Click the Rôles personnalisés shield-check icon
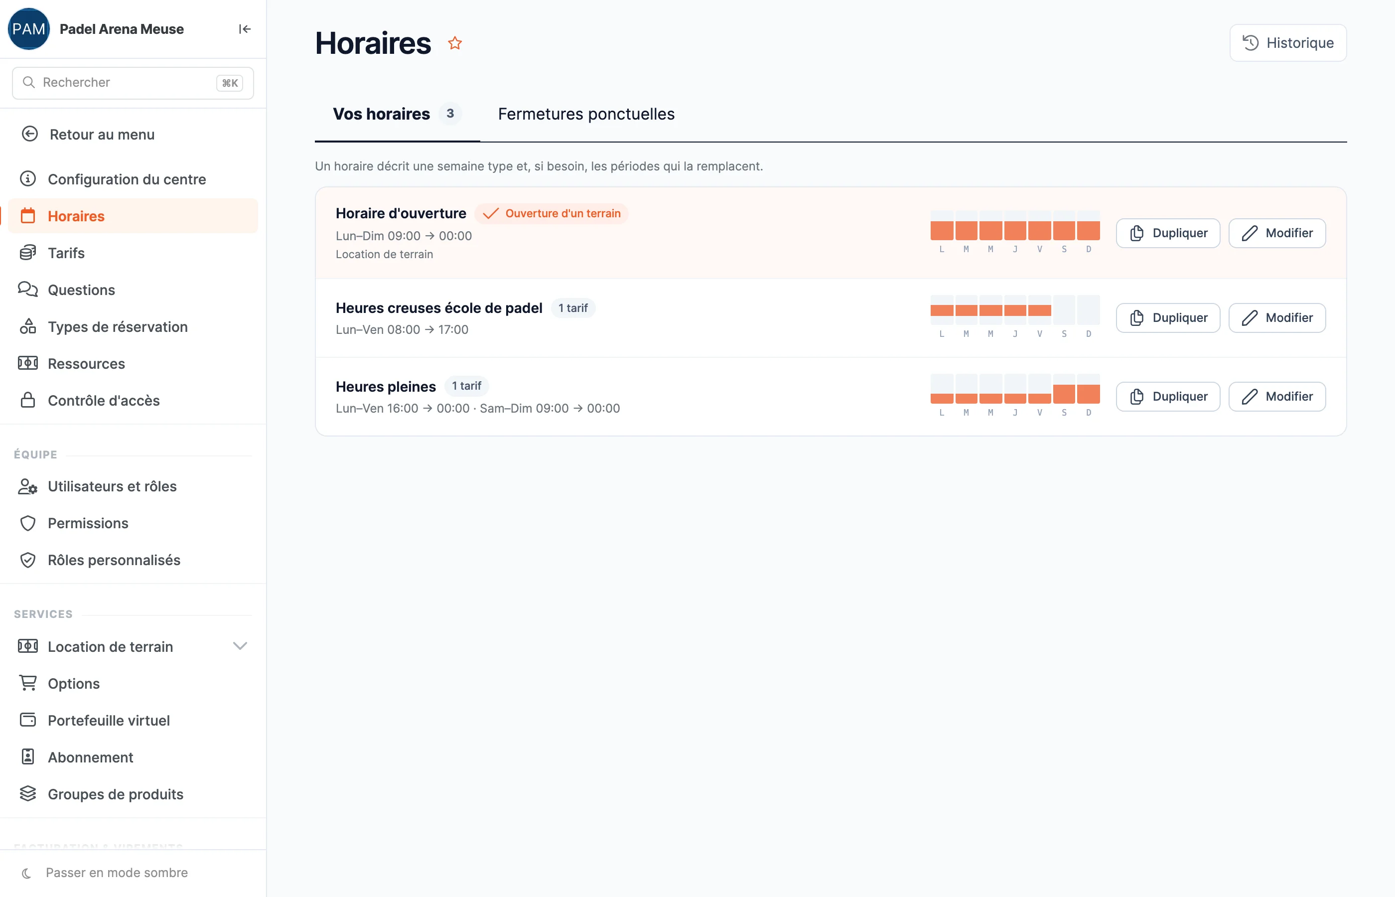This screenshot has height=897, width=1395. [x=28, y=560]
